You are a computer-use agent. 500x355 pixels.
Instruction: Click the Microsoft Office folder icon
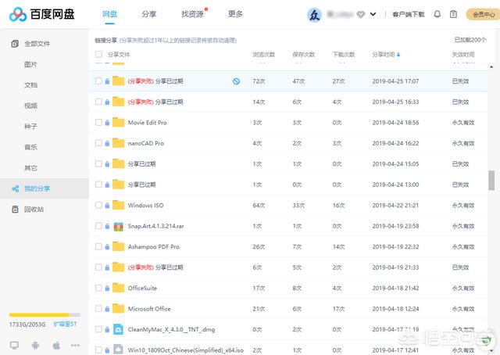pos(118,308)
